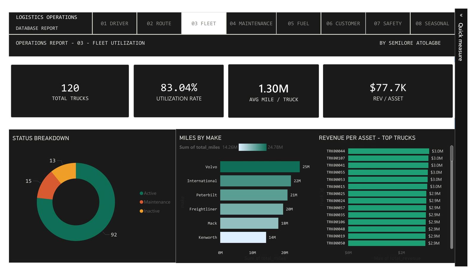This screenshot has height=275, width=476.
Task: Switch to 07 SAFETY tab
Action: pos(388,23)
